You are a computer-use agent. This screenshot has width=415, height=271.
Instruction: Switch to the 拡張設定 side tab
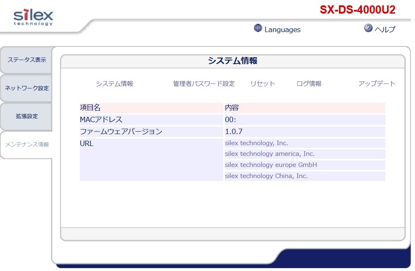(x=26, y=116)
